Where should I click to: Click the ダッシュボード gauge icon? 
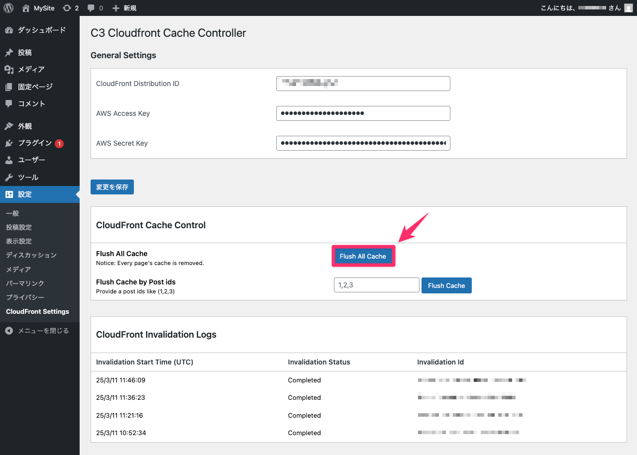(x=9, y=30)
